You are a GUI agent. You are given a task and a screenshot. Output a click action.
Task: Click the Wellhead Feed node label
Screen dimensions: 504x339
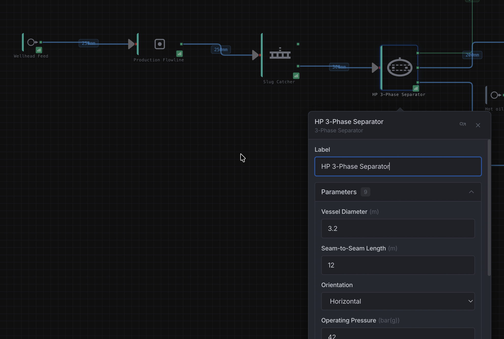click(x=31, y=56)
